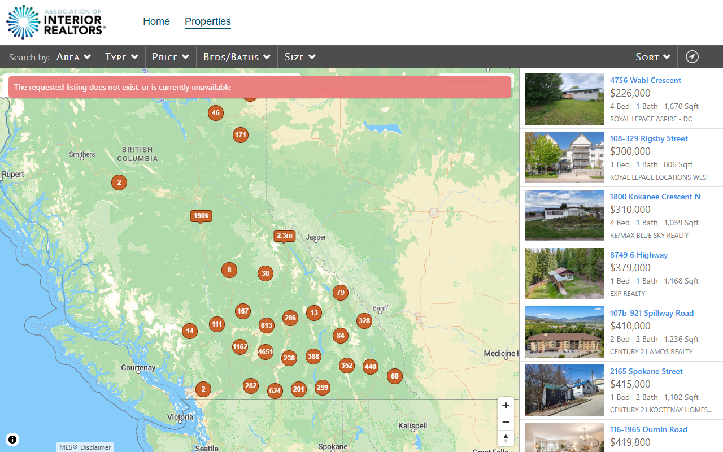Click the 352 cluster marker
The width and height of the screenshot is (723, 452).
pyautogui.click(x=347, y=366)
